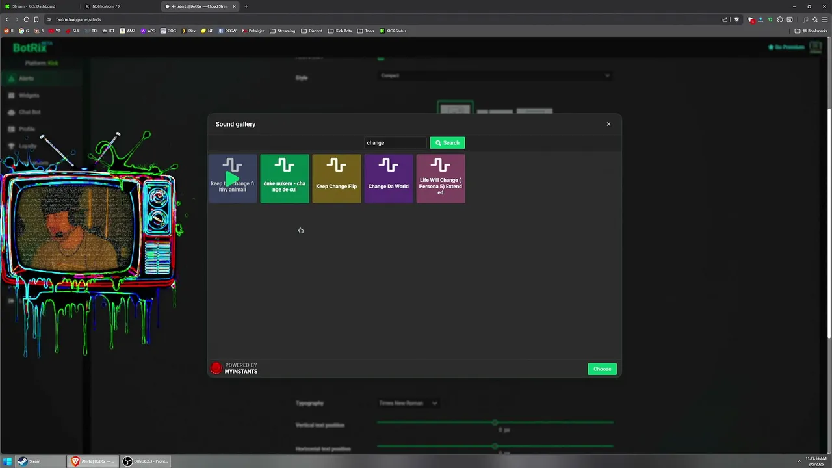Image resolution: width=832 pixels, height=468 pixels.
Task: Select the 'Keep Change Flip' sound tile
Action: [x=336, y=178]
